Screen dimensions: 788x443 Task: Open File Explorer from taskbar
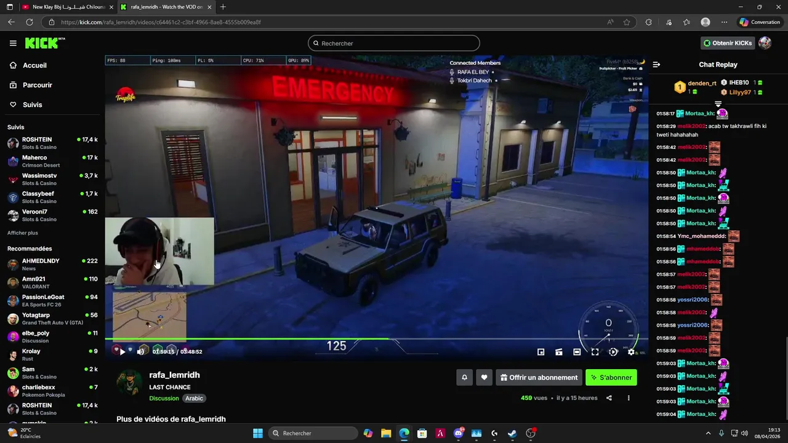(x=386, y=433)
